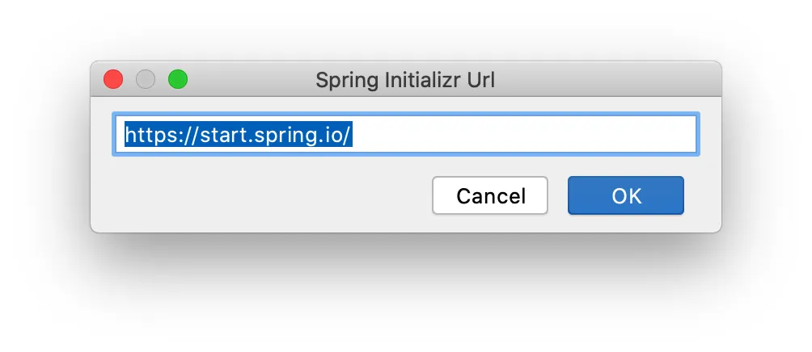Dismiss the dialog using Cancel
Image resolution: width=812 pixels, height=352 pixels.
[x=490, y=195]
